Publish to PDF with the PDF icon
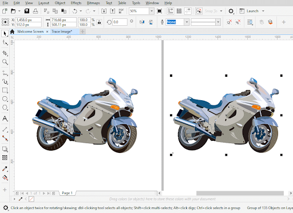 point(121,11)
